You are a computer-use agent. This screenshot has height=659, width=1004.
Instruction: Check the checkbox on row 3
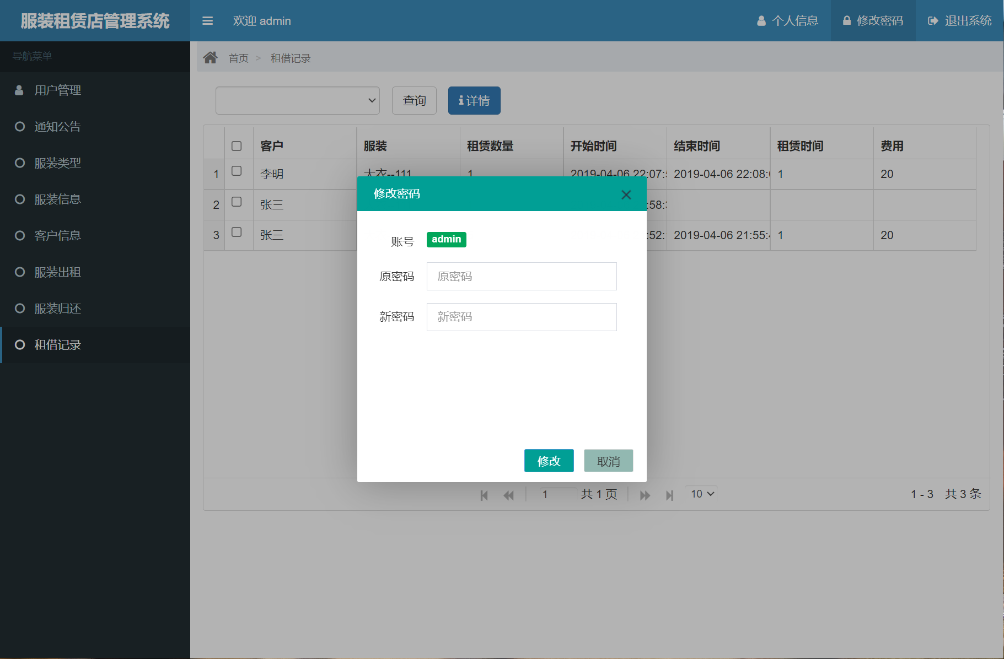(238, 233)
